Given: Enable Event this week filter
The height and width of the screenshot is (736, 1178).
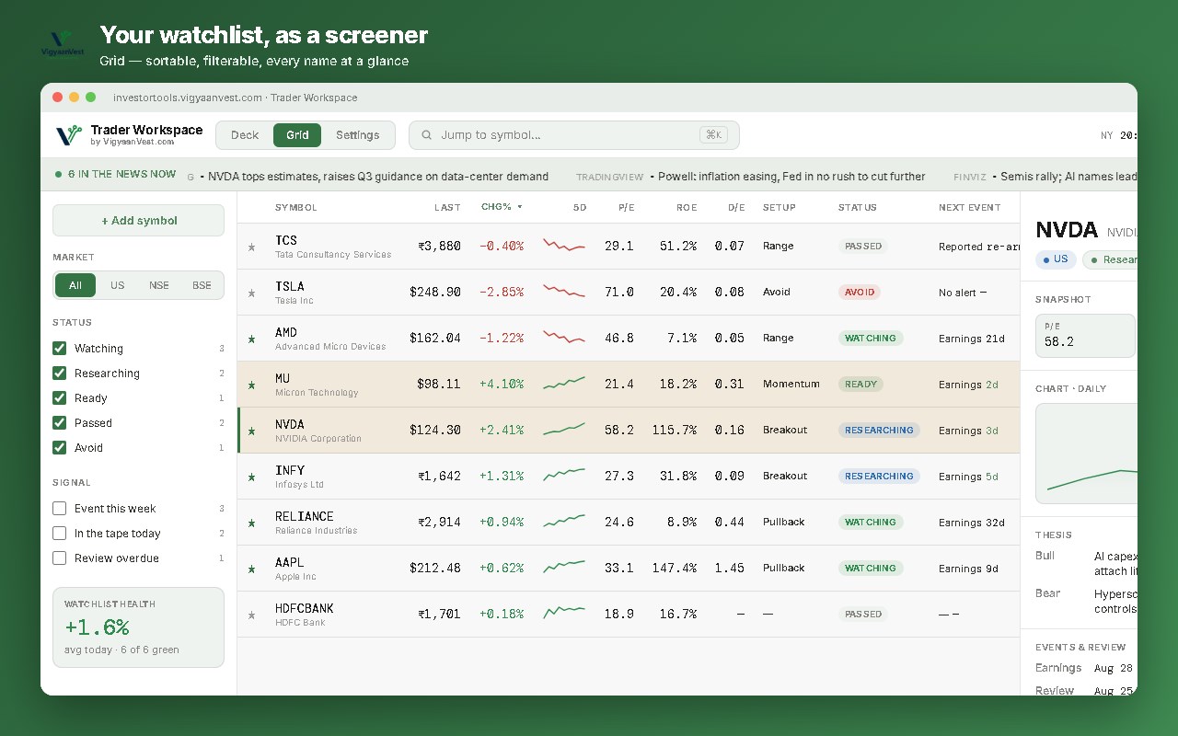Looking at the screenshot, I should [60, 508].
